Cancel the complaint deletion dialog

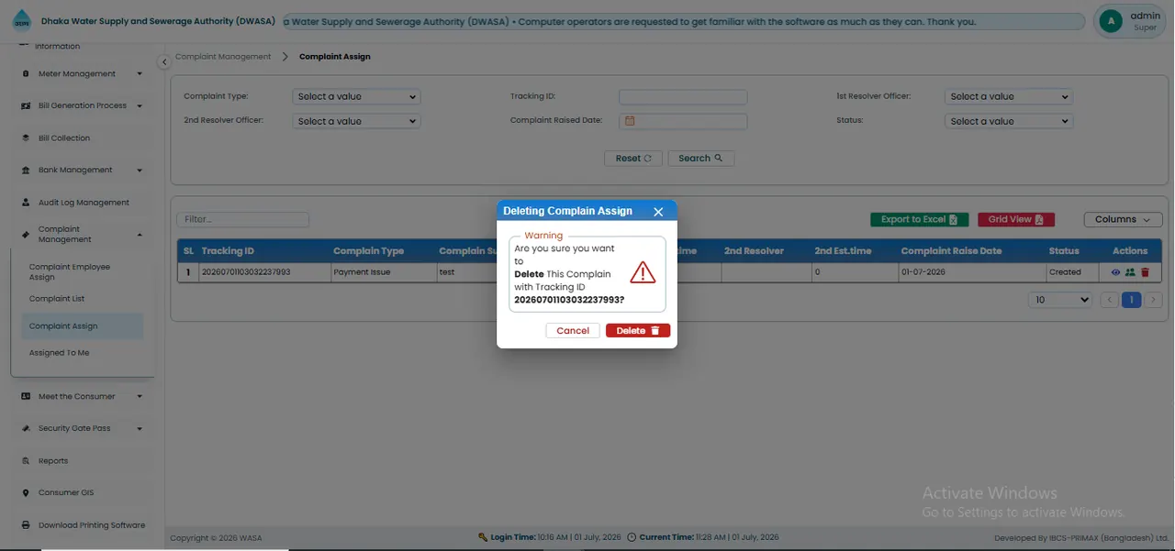(573, 331)
